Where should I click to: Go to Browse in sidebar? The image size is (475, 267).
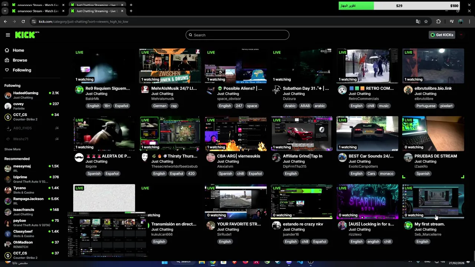tap(20, 60)
